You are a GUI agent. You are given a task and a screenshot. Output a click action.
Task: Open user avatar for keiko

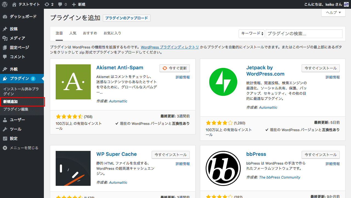(x=346, y=4)
